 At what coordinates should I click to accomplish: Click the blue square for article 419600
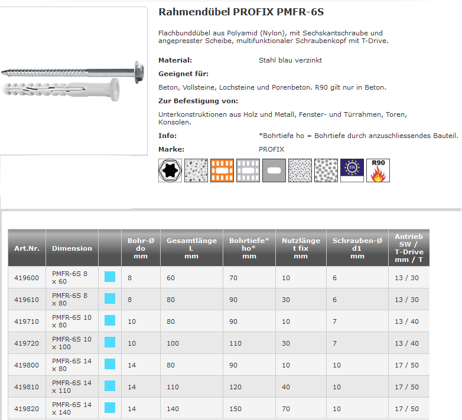[x=109, y=277]
